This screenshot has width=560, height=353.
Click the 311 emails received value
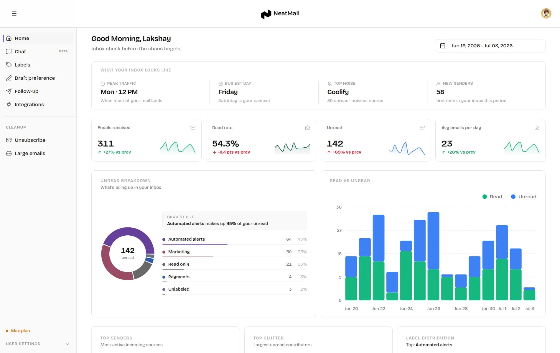(106, 144)
